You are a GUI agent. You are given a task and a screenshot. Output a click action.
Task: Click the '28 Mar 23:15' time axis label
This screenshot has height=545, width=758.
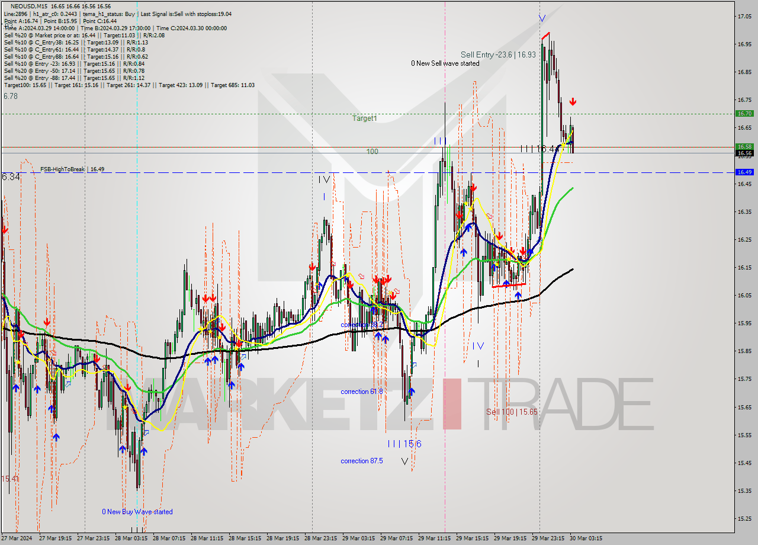pyautogui.click(x=320, y=538)
